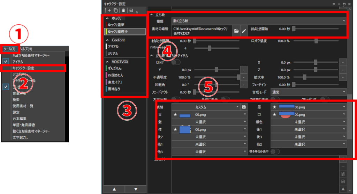Viewport: 357px width, 194px height.
Task: Choose 検索 menu entry
Action: tap(16, 99)
